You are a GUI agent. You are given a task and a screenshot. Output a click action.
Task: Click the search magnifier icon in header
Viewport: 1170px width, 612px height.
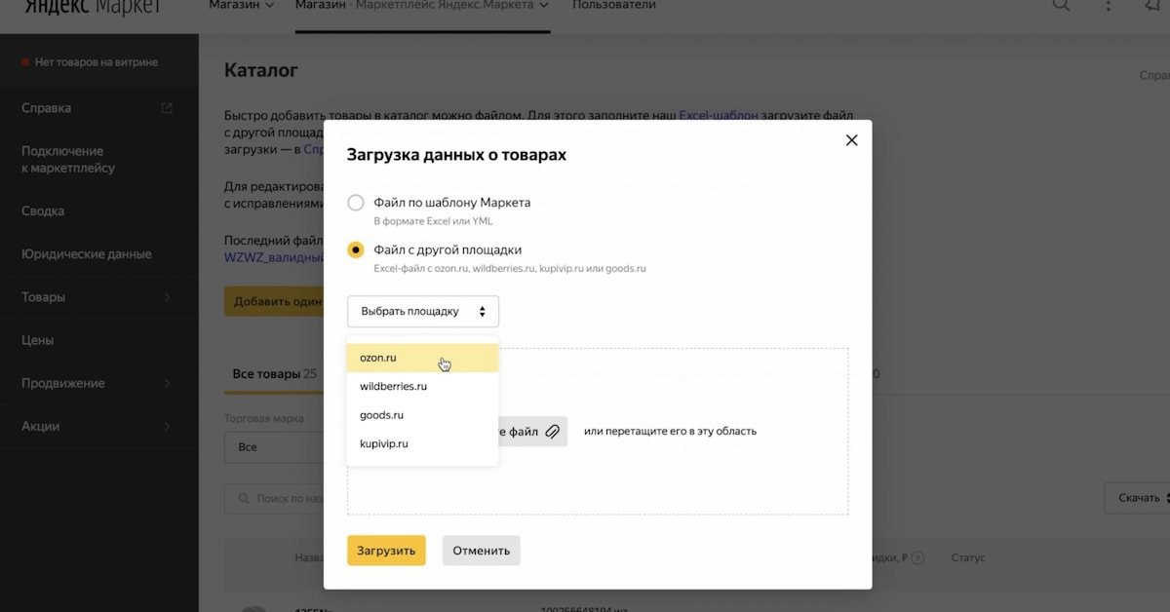pos(1062,5)
